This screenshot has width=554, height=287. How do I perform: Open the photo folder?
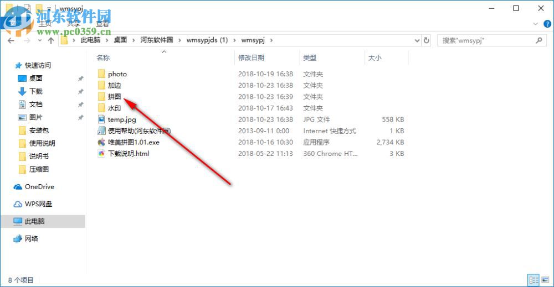tap(117, 74)
